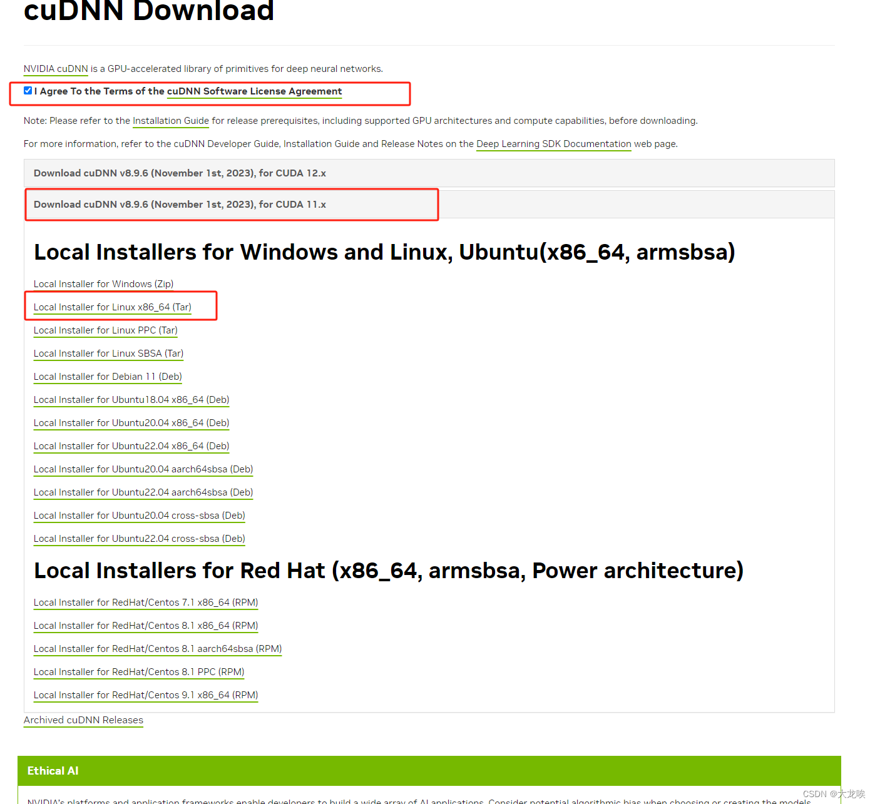Download Local Installer for Linux x86_64 (Tar)
The height and width of the screenshot is (804, 875).
(x=113, y=307)
